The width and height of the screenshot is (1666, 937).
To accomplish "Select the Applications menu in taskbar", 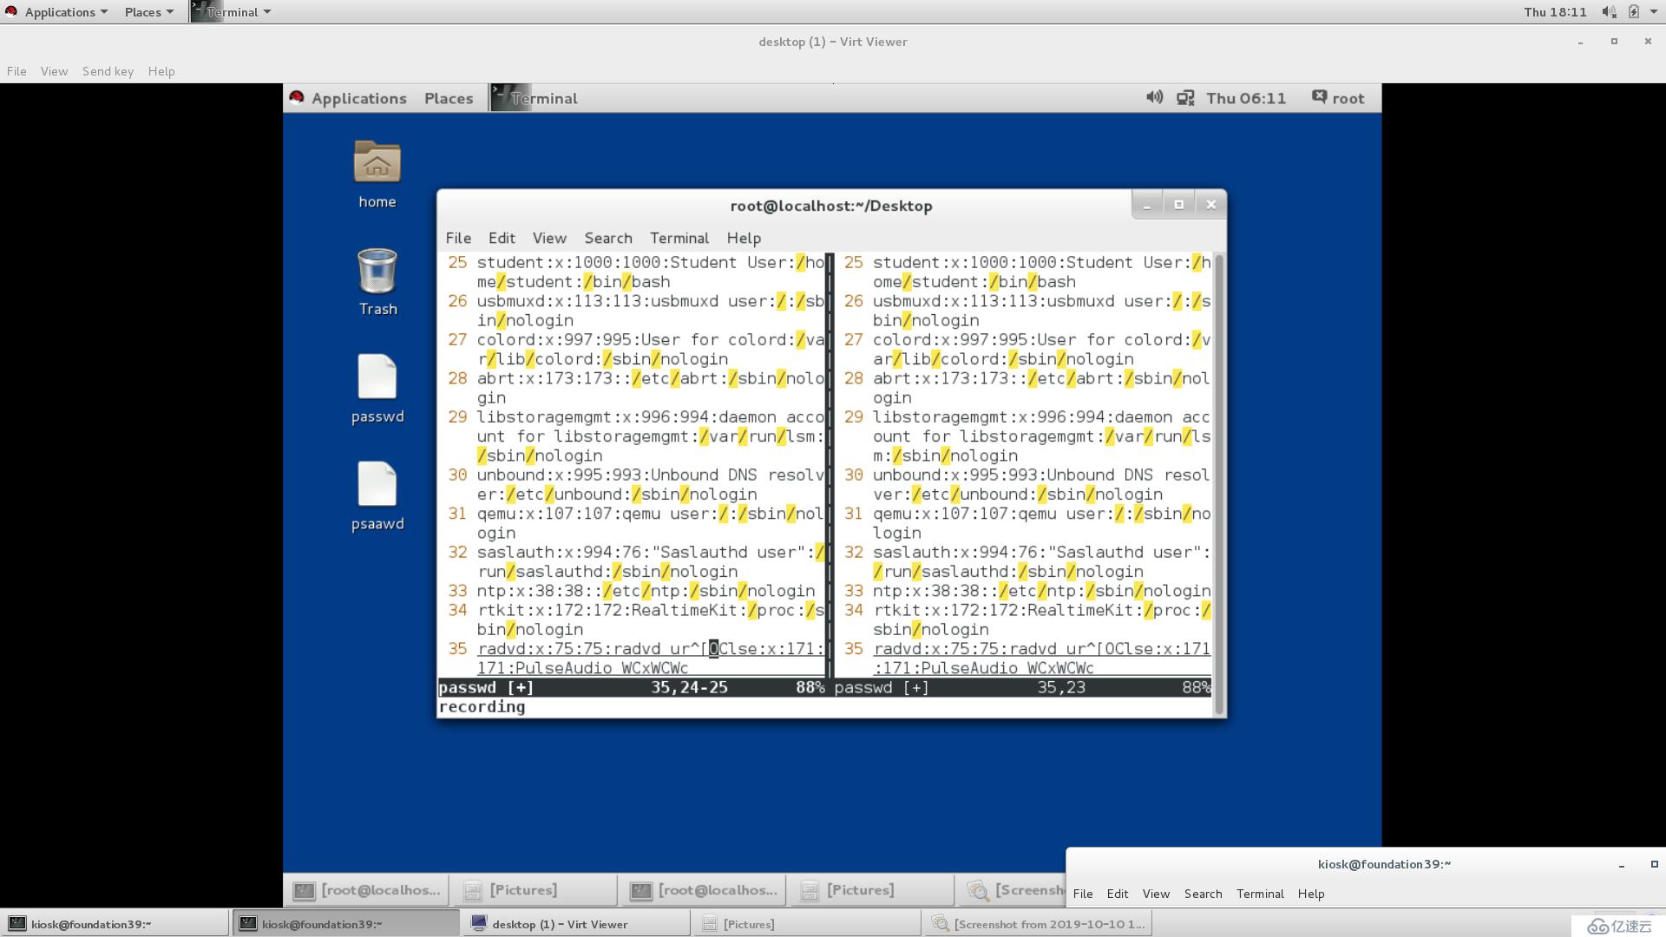I will point(63,11).
